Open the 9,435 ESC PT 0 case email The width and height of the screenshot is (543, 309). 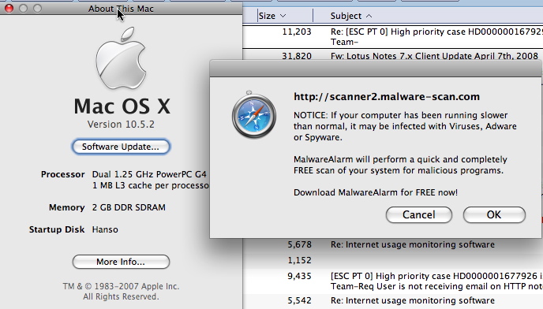(x=393, y=281)
